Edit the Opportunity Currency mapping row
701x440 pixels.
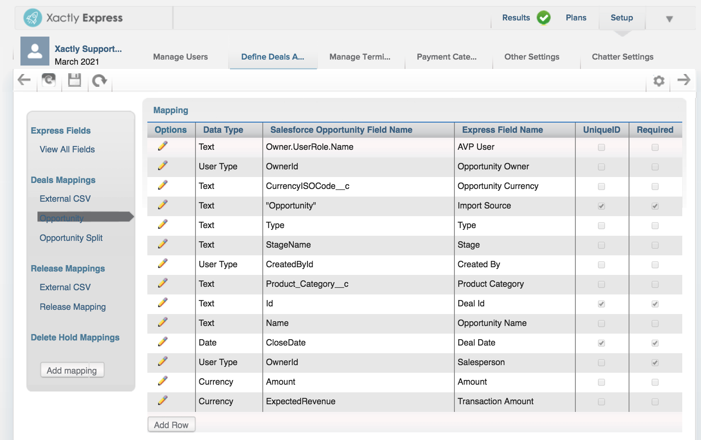(x=163, y=186)
